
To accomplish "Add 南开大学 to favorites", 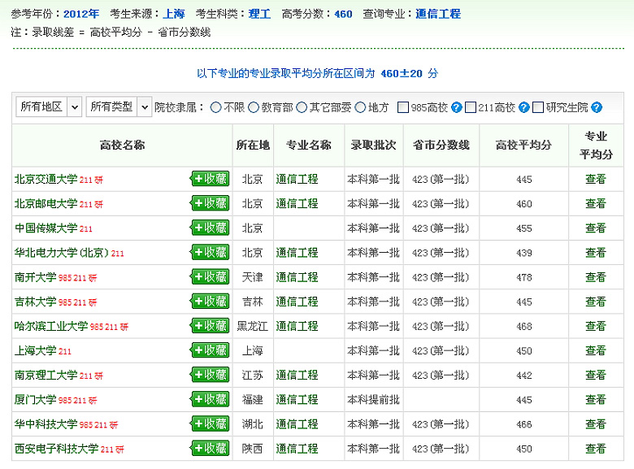I will tap(210, 277).
